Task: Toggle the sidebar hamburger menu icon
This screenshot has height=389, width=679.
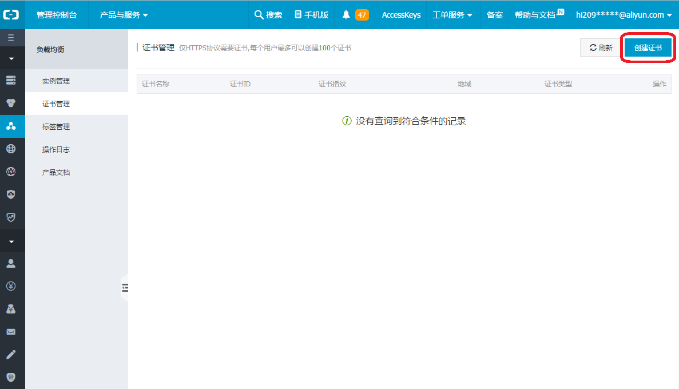Action: 12,38
